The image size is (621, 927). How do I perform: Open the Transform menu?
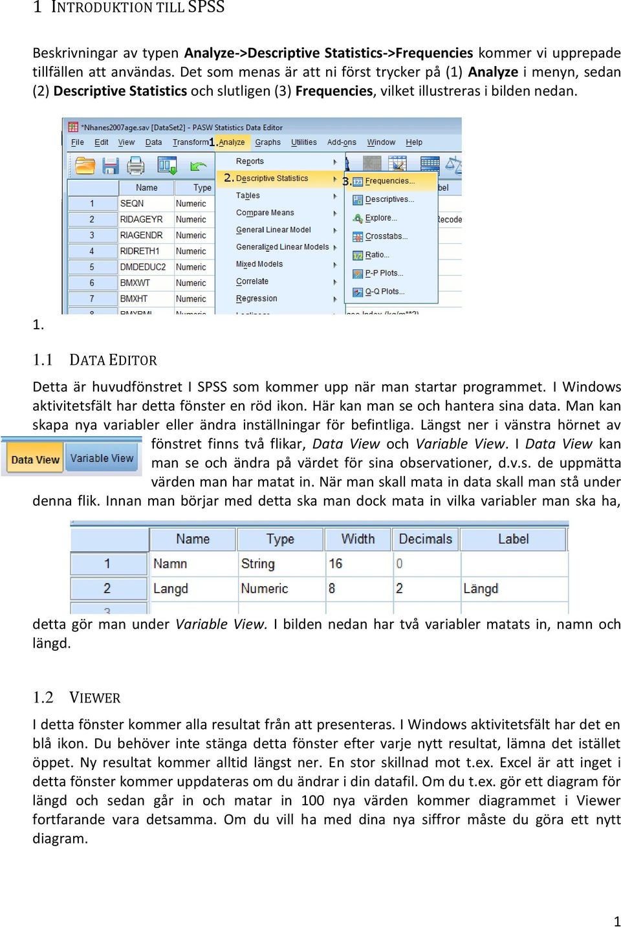[x=190, y=142]
